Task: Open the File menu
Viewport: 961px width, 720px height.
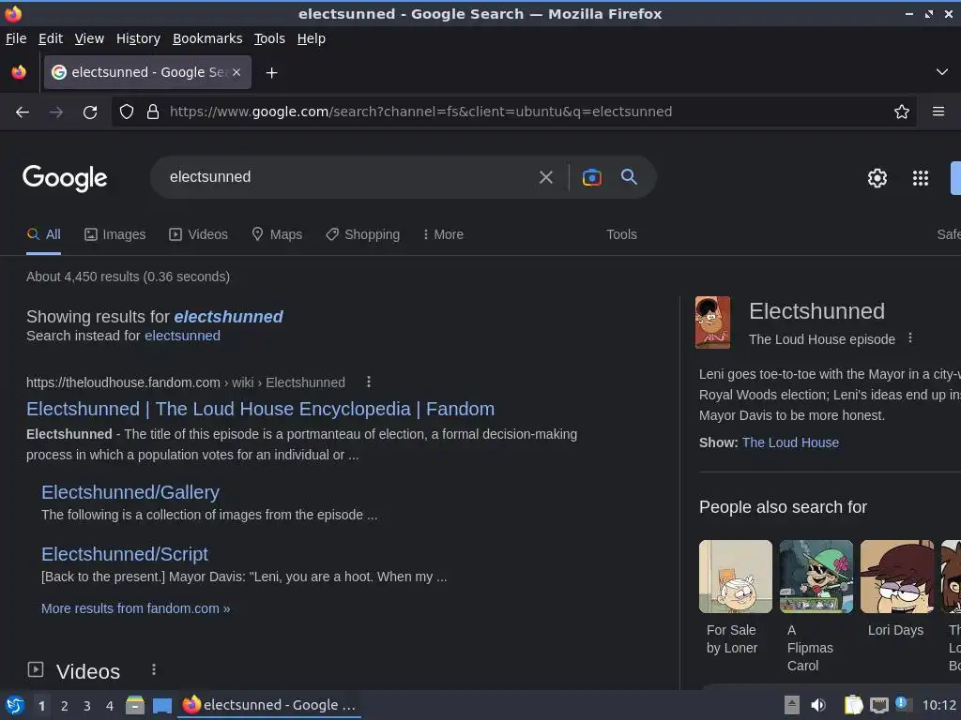Action: [16, 38]
